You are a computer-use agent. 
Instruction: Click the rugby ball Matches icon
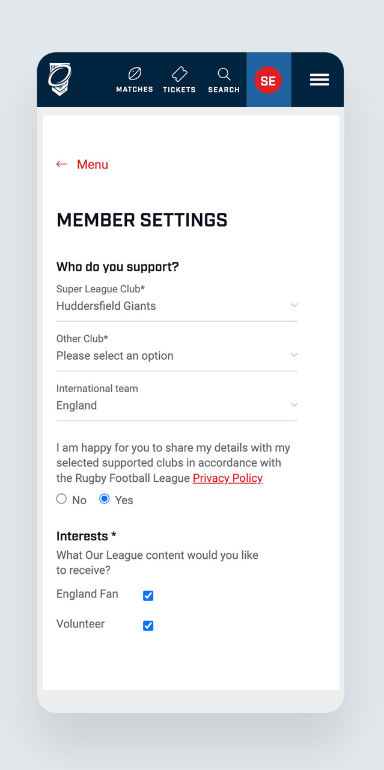tap(134, 74)
